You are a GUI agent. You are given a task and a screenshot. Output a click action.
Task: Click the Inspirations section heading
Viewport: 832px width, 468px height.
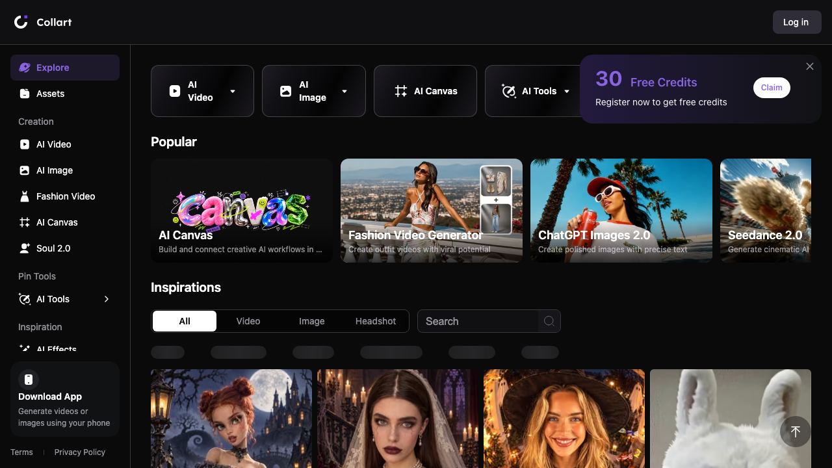pos(186,287)
